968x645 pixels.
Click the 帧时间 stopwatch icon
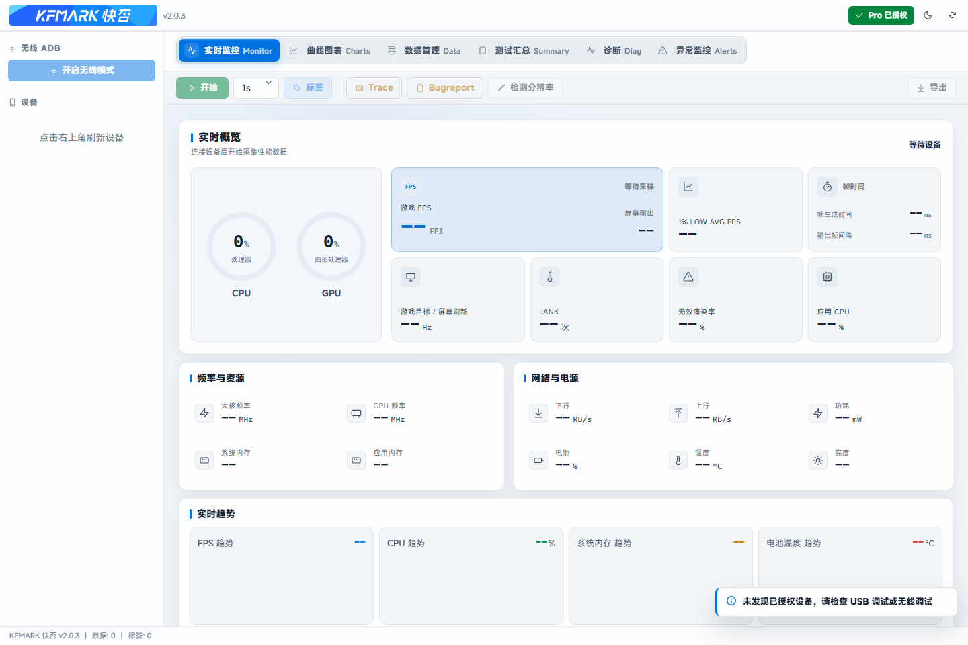click(x=828, y=187)
